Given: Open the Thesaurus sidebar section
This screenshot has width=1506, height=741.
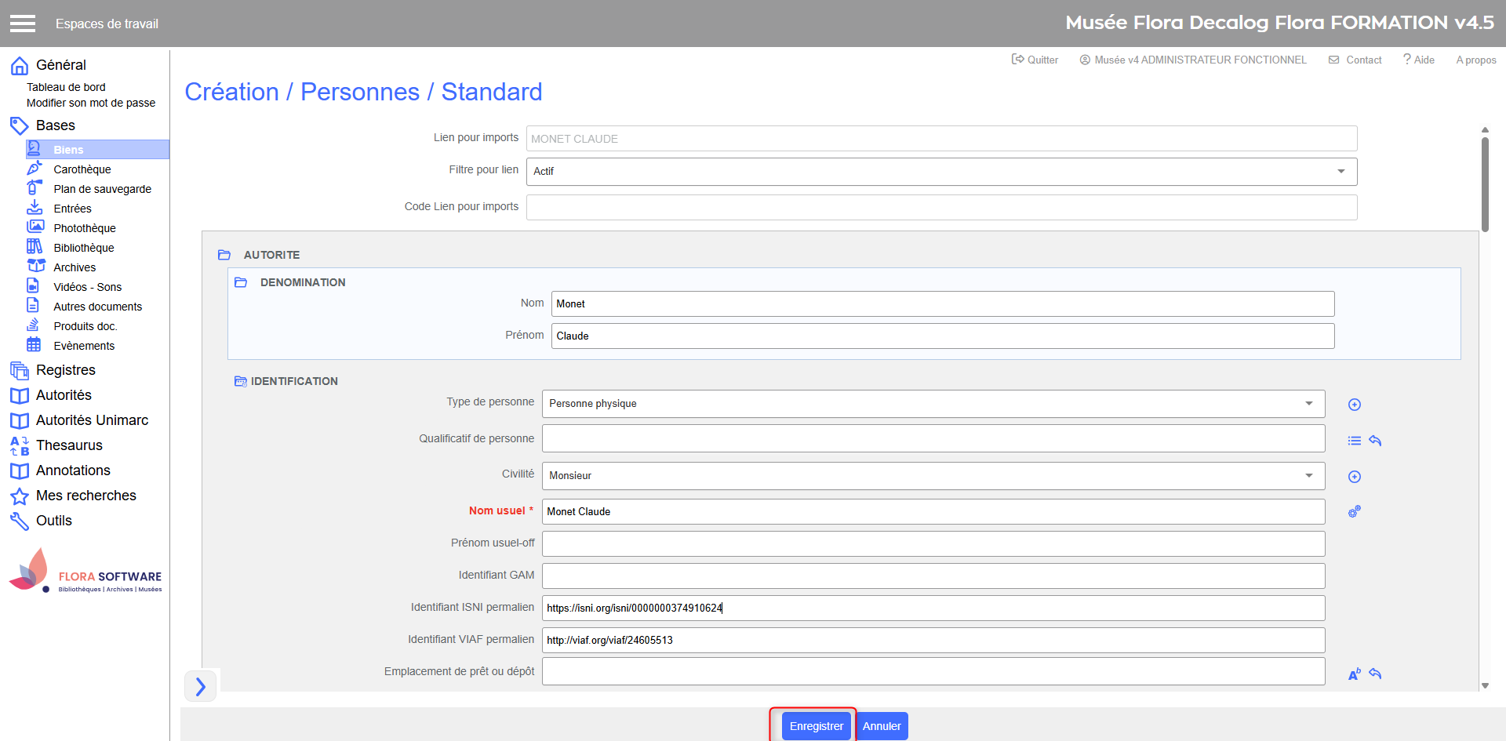Looking at the screenshot, I should [x=69, y=445].
